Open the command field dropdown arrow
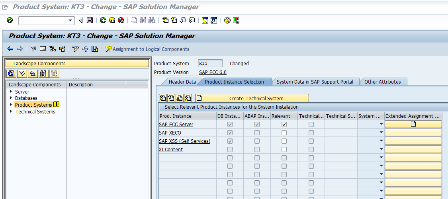The image size is (448, 199). [x=71, y=20]
